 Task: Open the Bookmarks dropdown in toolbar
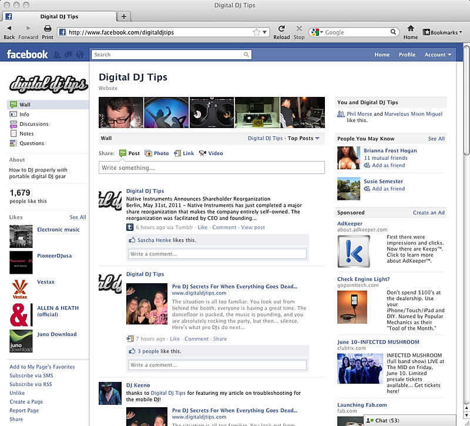click(442, 32)
